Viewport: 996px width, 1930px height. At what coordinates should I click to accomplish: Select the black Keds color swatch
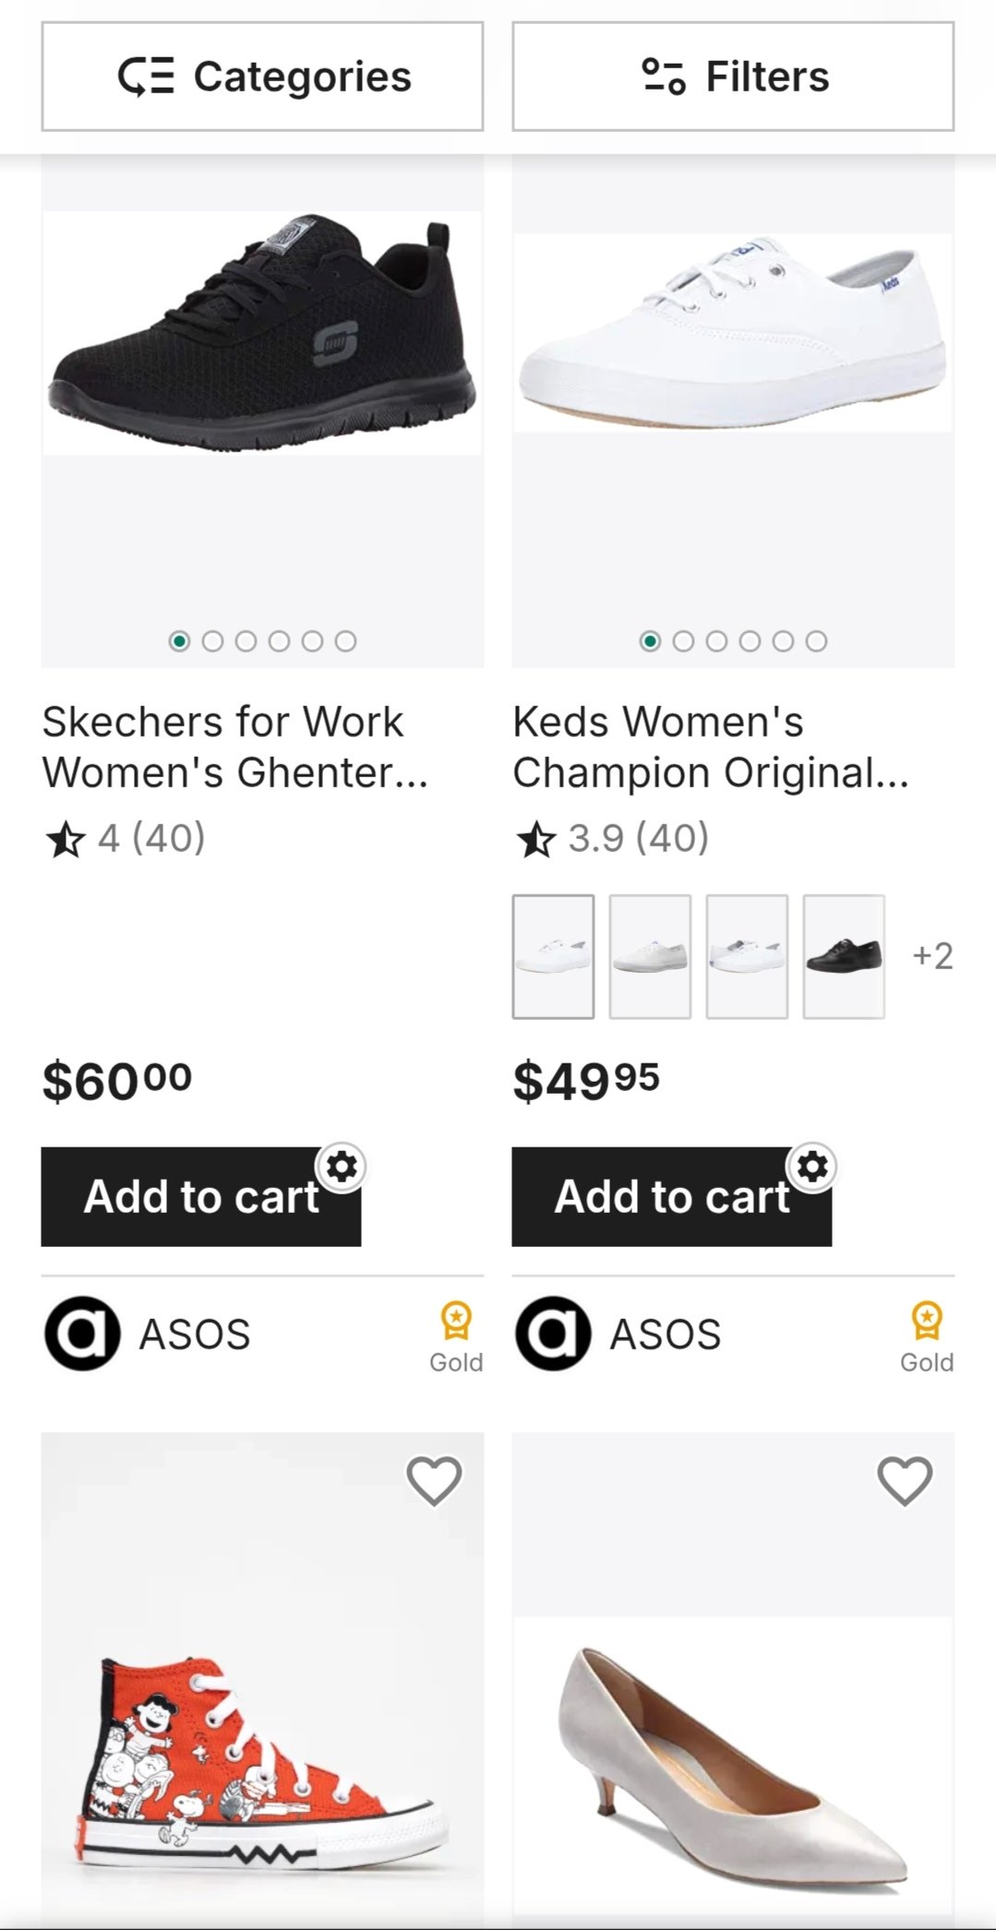[844, 956]
